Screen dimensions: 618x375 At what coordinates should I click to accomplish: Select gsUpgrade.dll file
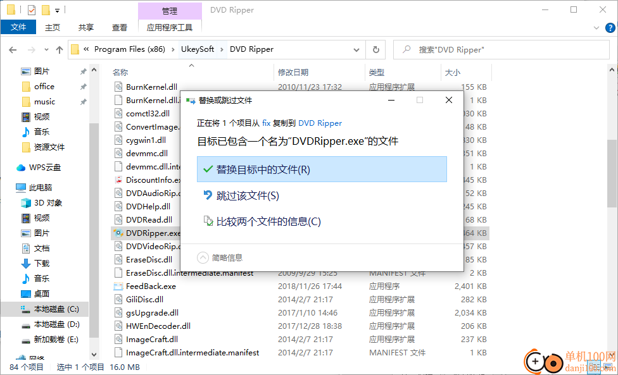pyautogui.click(x=152, y=313)
